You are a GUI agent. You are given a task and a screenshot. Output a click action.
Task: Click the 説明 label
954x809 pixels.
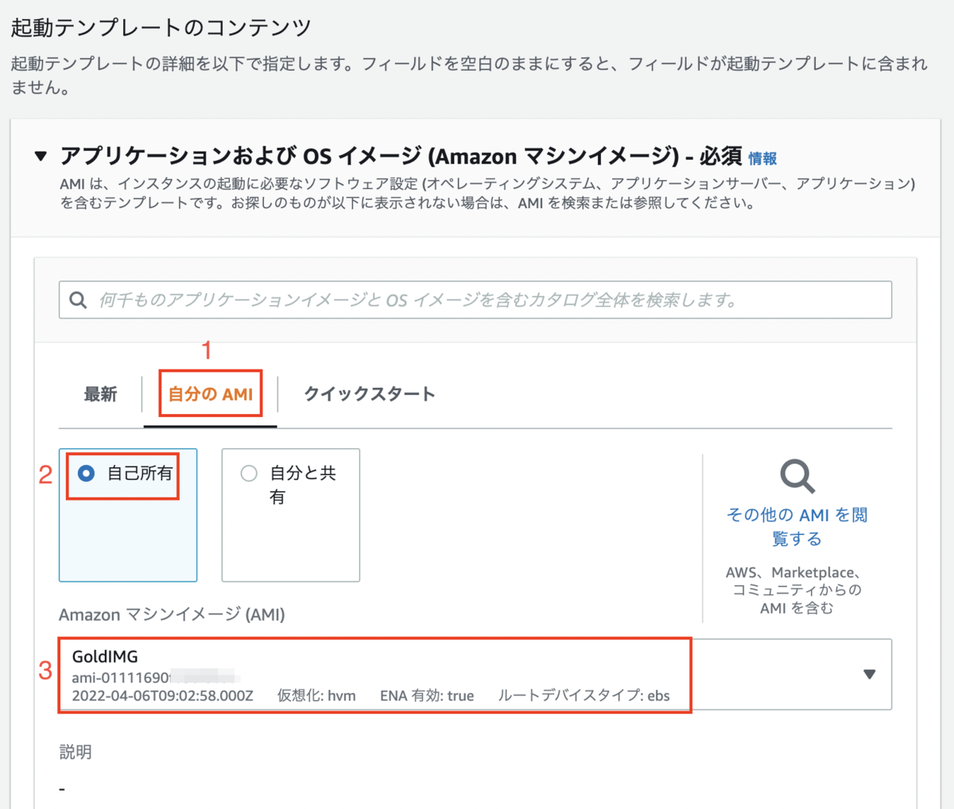[x=76, y=752]
